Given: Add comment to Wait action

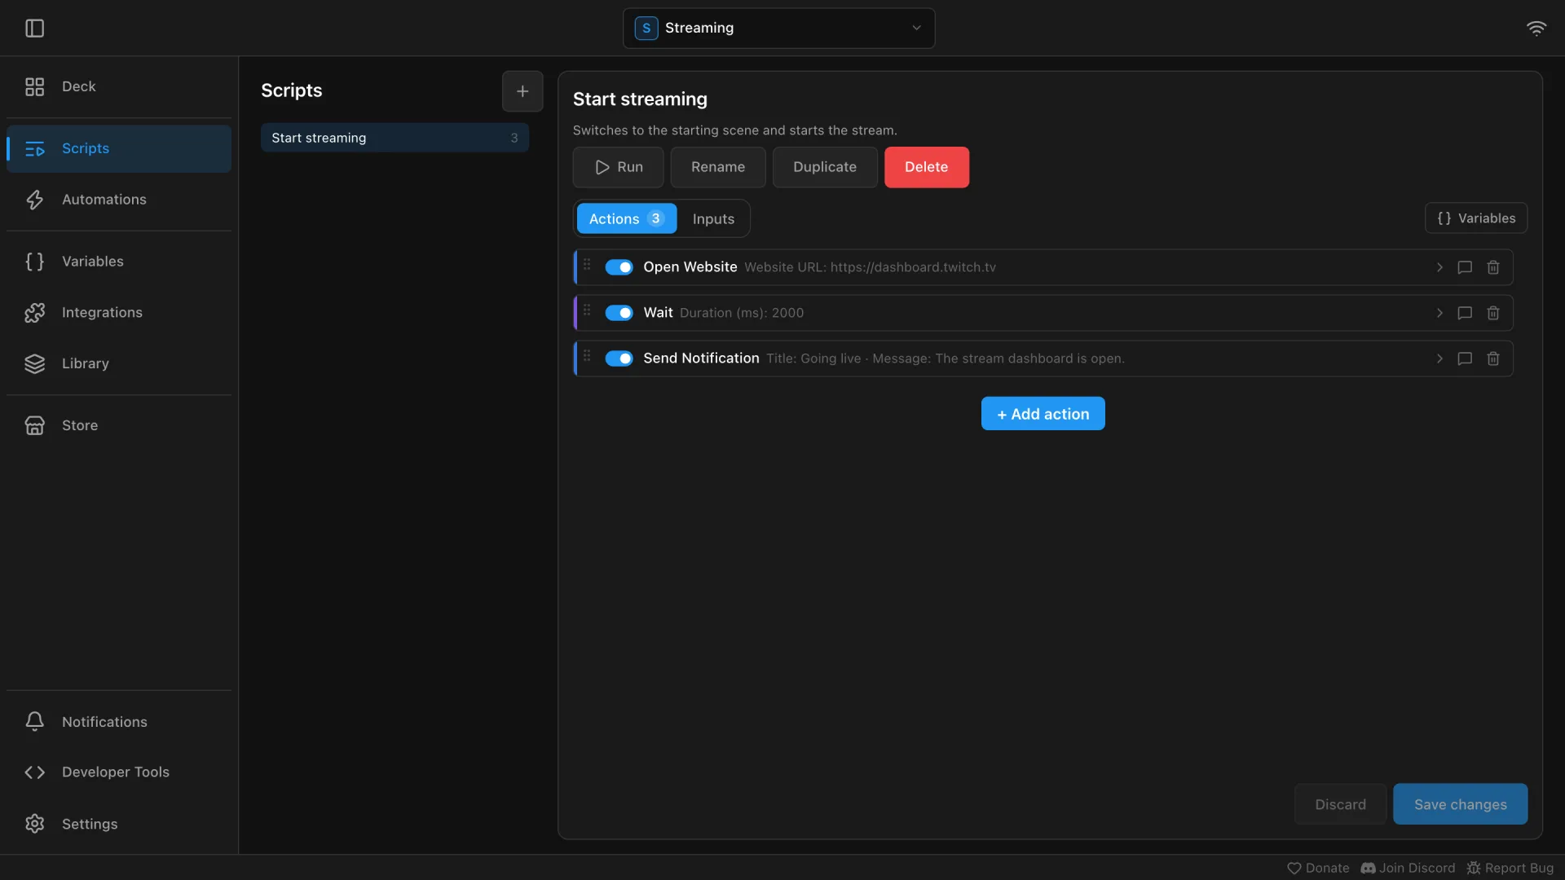Looking at the screenshot, I should [1464, 313].
